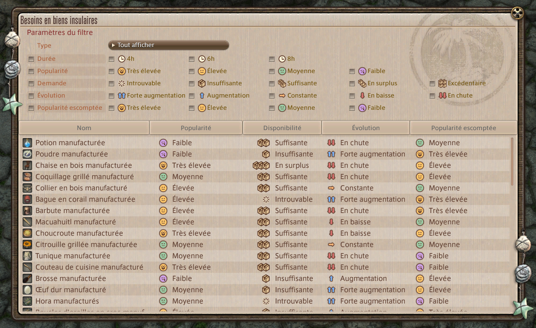Click the item list scrollbar
Viewport: 536px width, 328px height.
point(512,162)
